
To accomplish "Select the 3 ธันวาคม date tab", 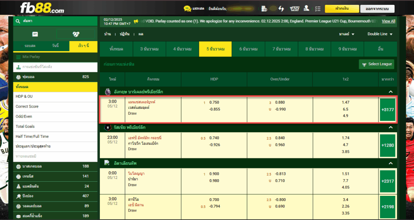I will point(150,49).
